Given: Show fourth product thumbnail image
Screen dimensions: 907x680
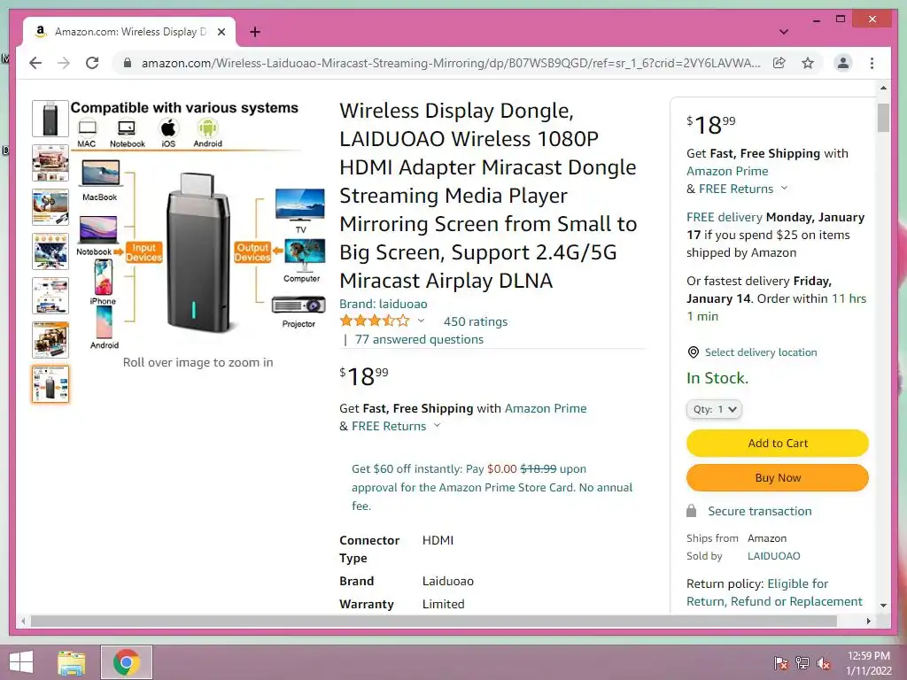Looking at the screenshot, I should click(50, 251).
